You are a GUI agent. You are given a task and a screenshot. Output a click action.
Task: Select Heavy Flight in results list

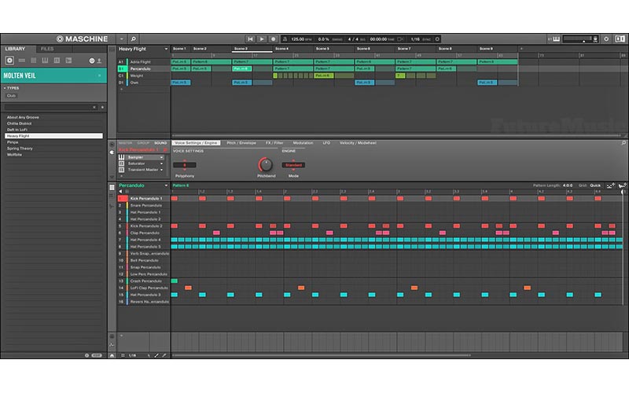click(53, 136)
